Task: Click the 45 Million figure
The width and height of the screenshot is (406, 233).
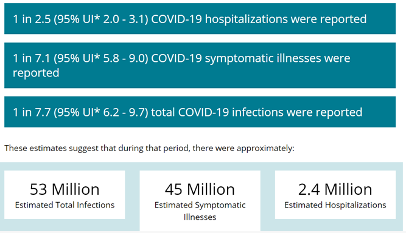Action: [200, 189]
